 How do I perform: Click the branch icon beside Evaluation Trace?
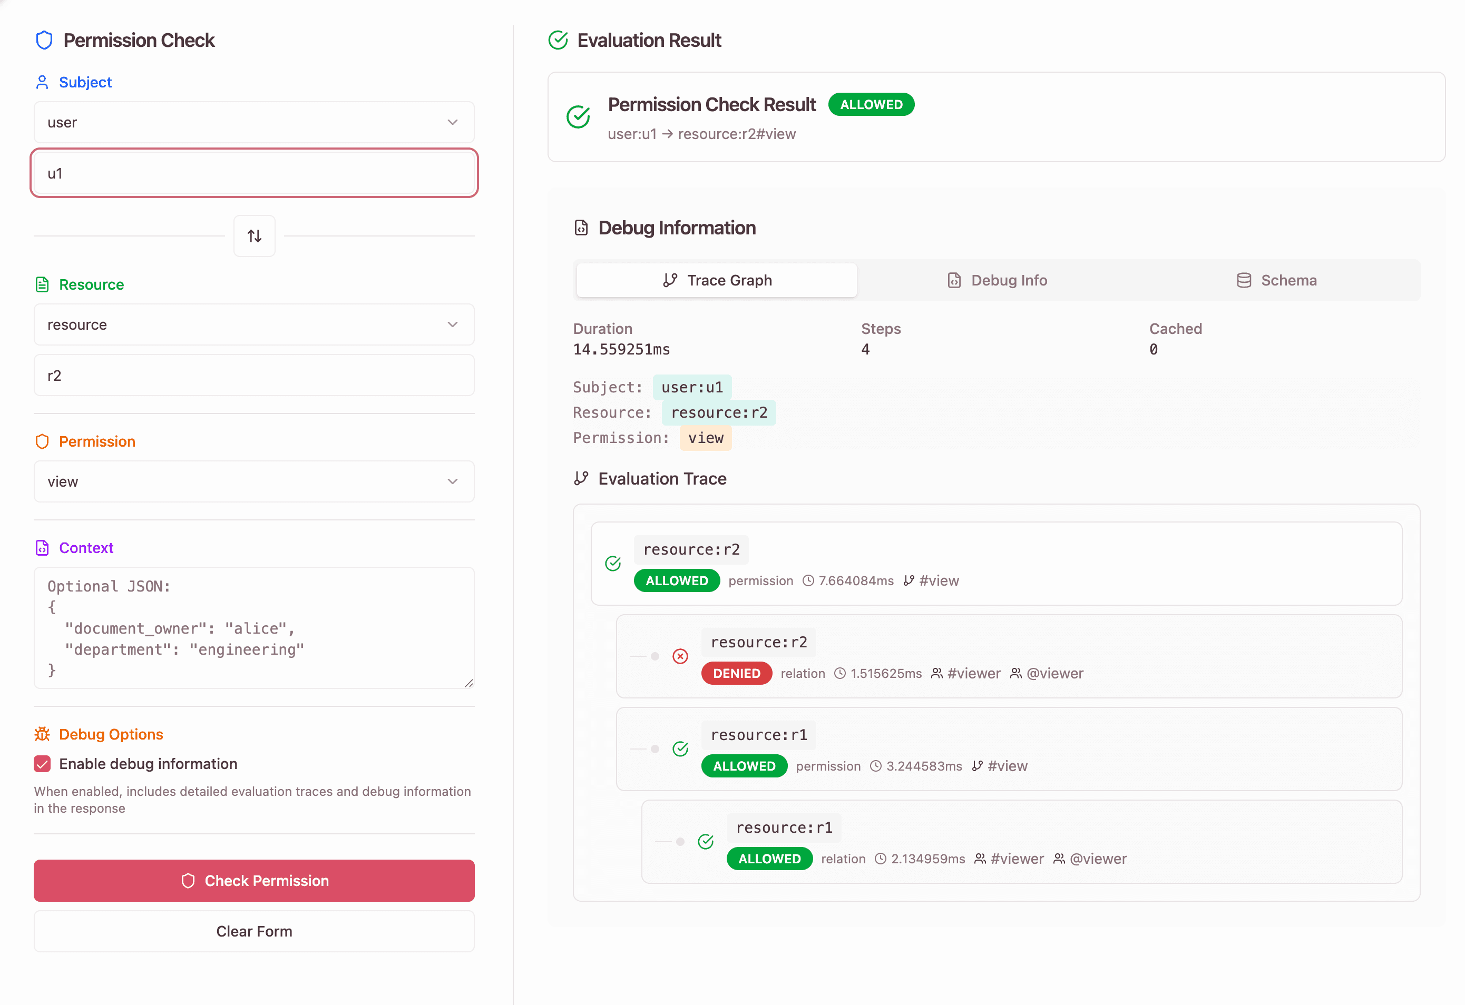coord(581,478)
